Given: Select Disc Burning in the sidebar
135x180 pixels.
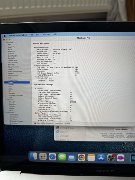Looking at the screenshot, I should (13, 62).
